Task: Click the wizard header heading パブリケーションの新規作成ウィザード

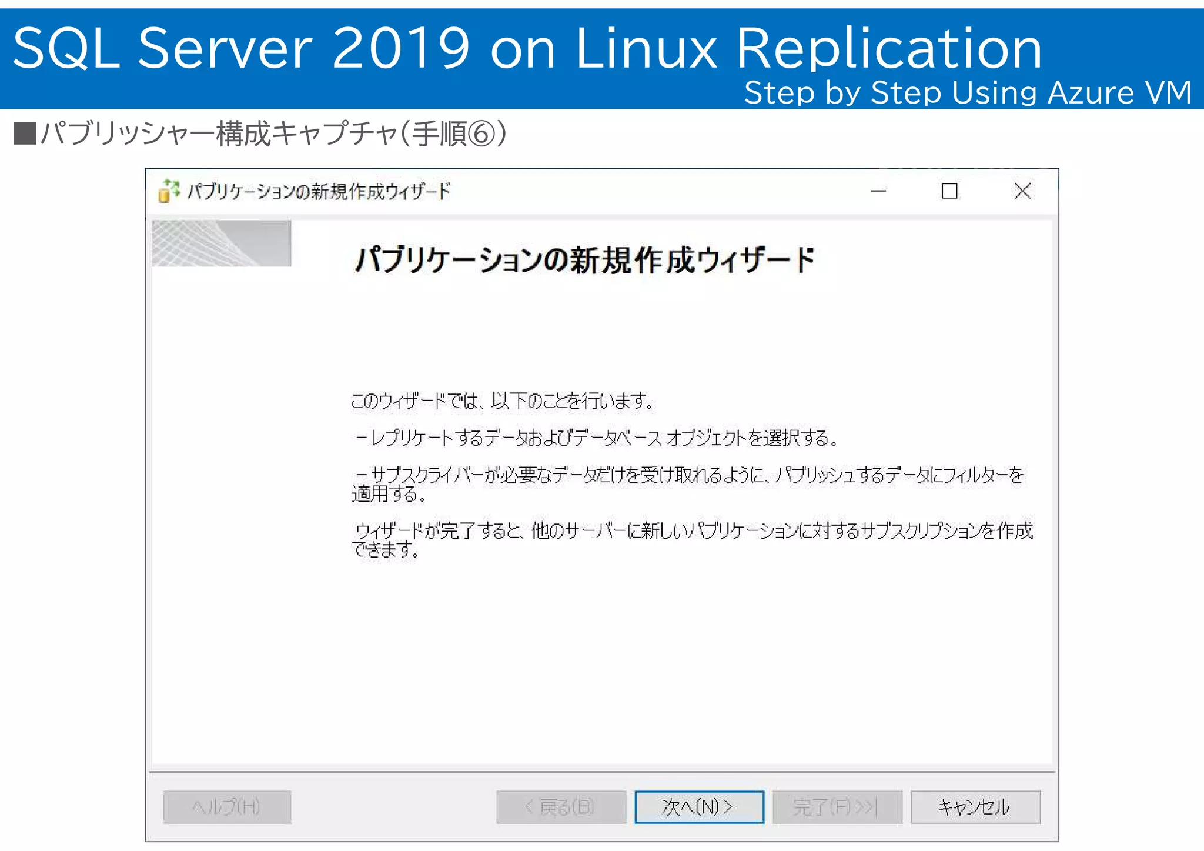Action: point(585,260)
